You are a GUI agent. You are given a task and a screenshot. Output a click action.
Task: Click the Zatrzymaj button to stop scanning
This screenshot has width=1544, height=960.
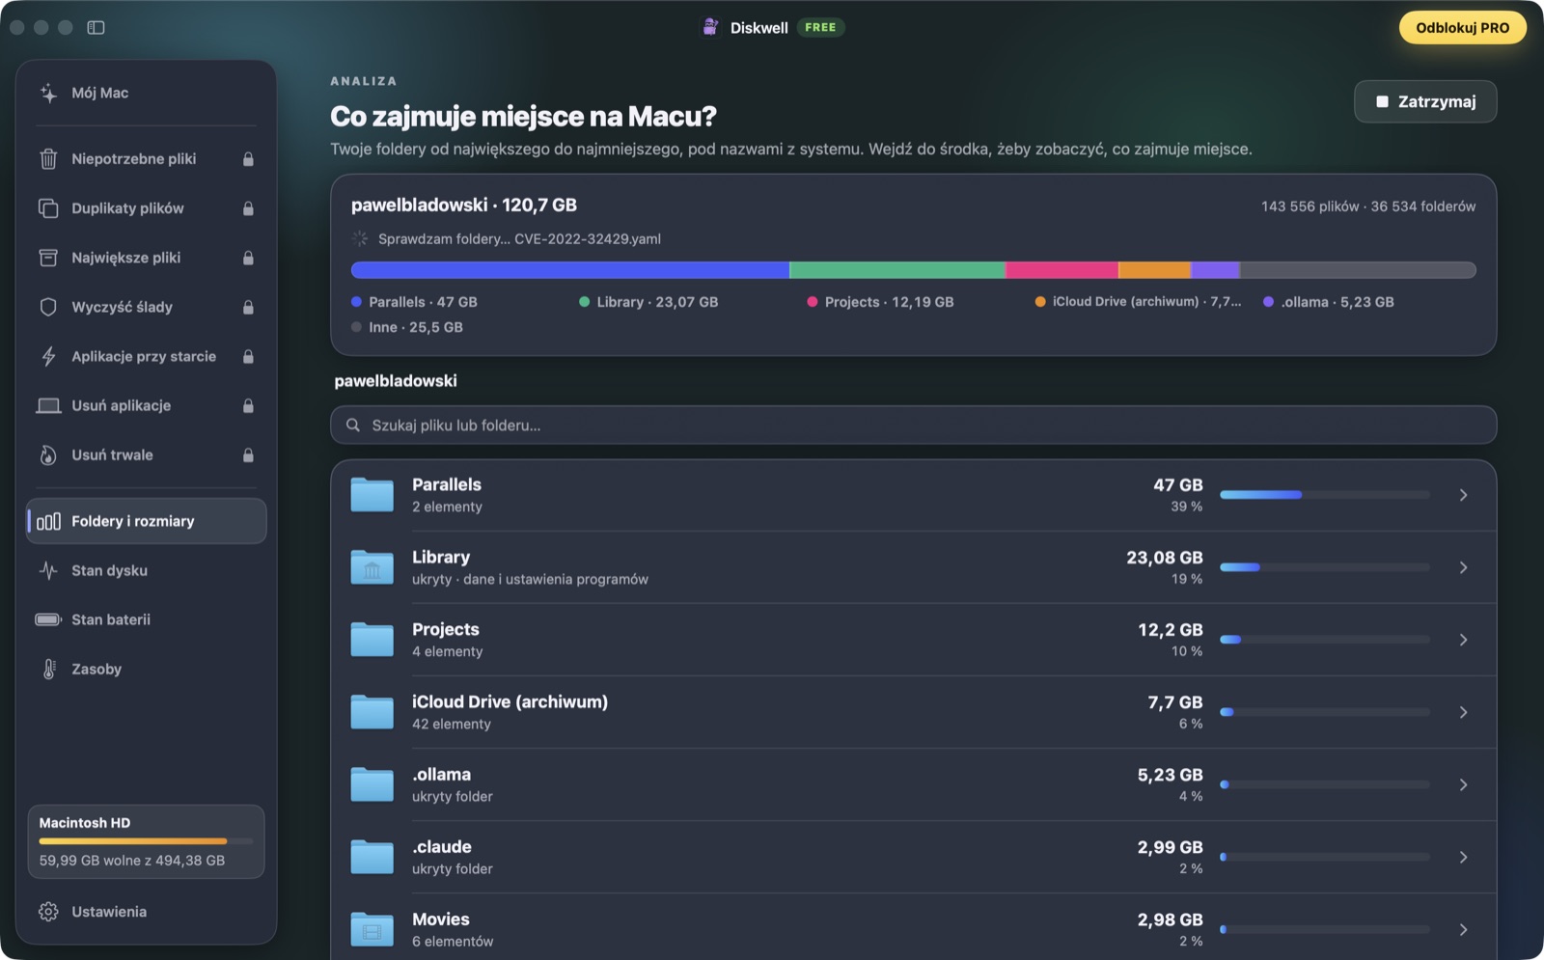1425,101
